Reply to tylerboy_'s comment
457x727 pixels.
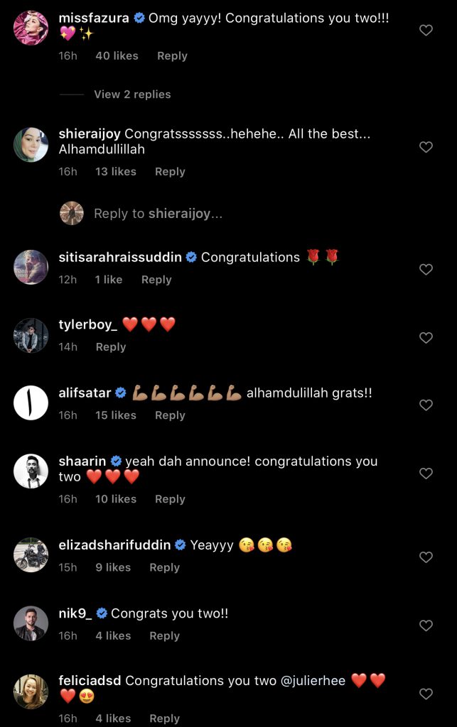tap(110, 347)
